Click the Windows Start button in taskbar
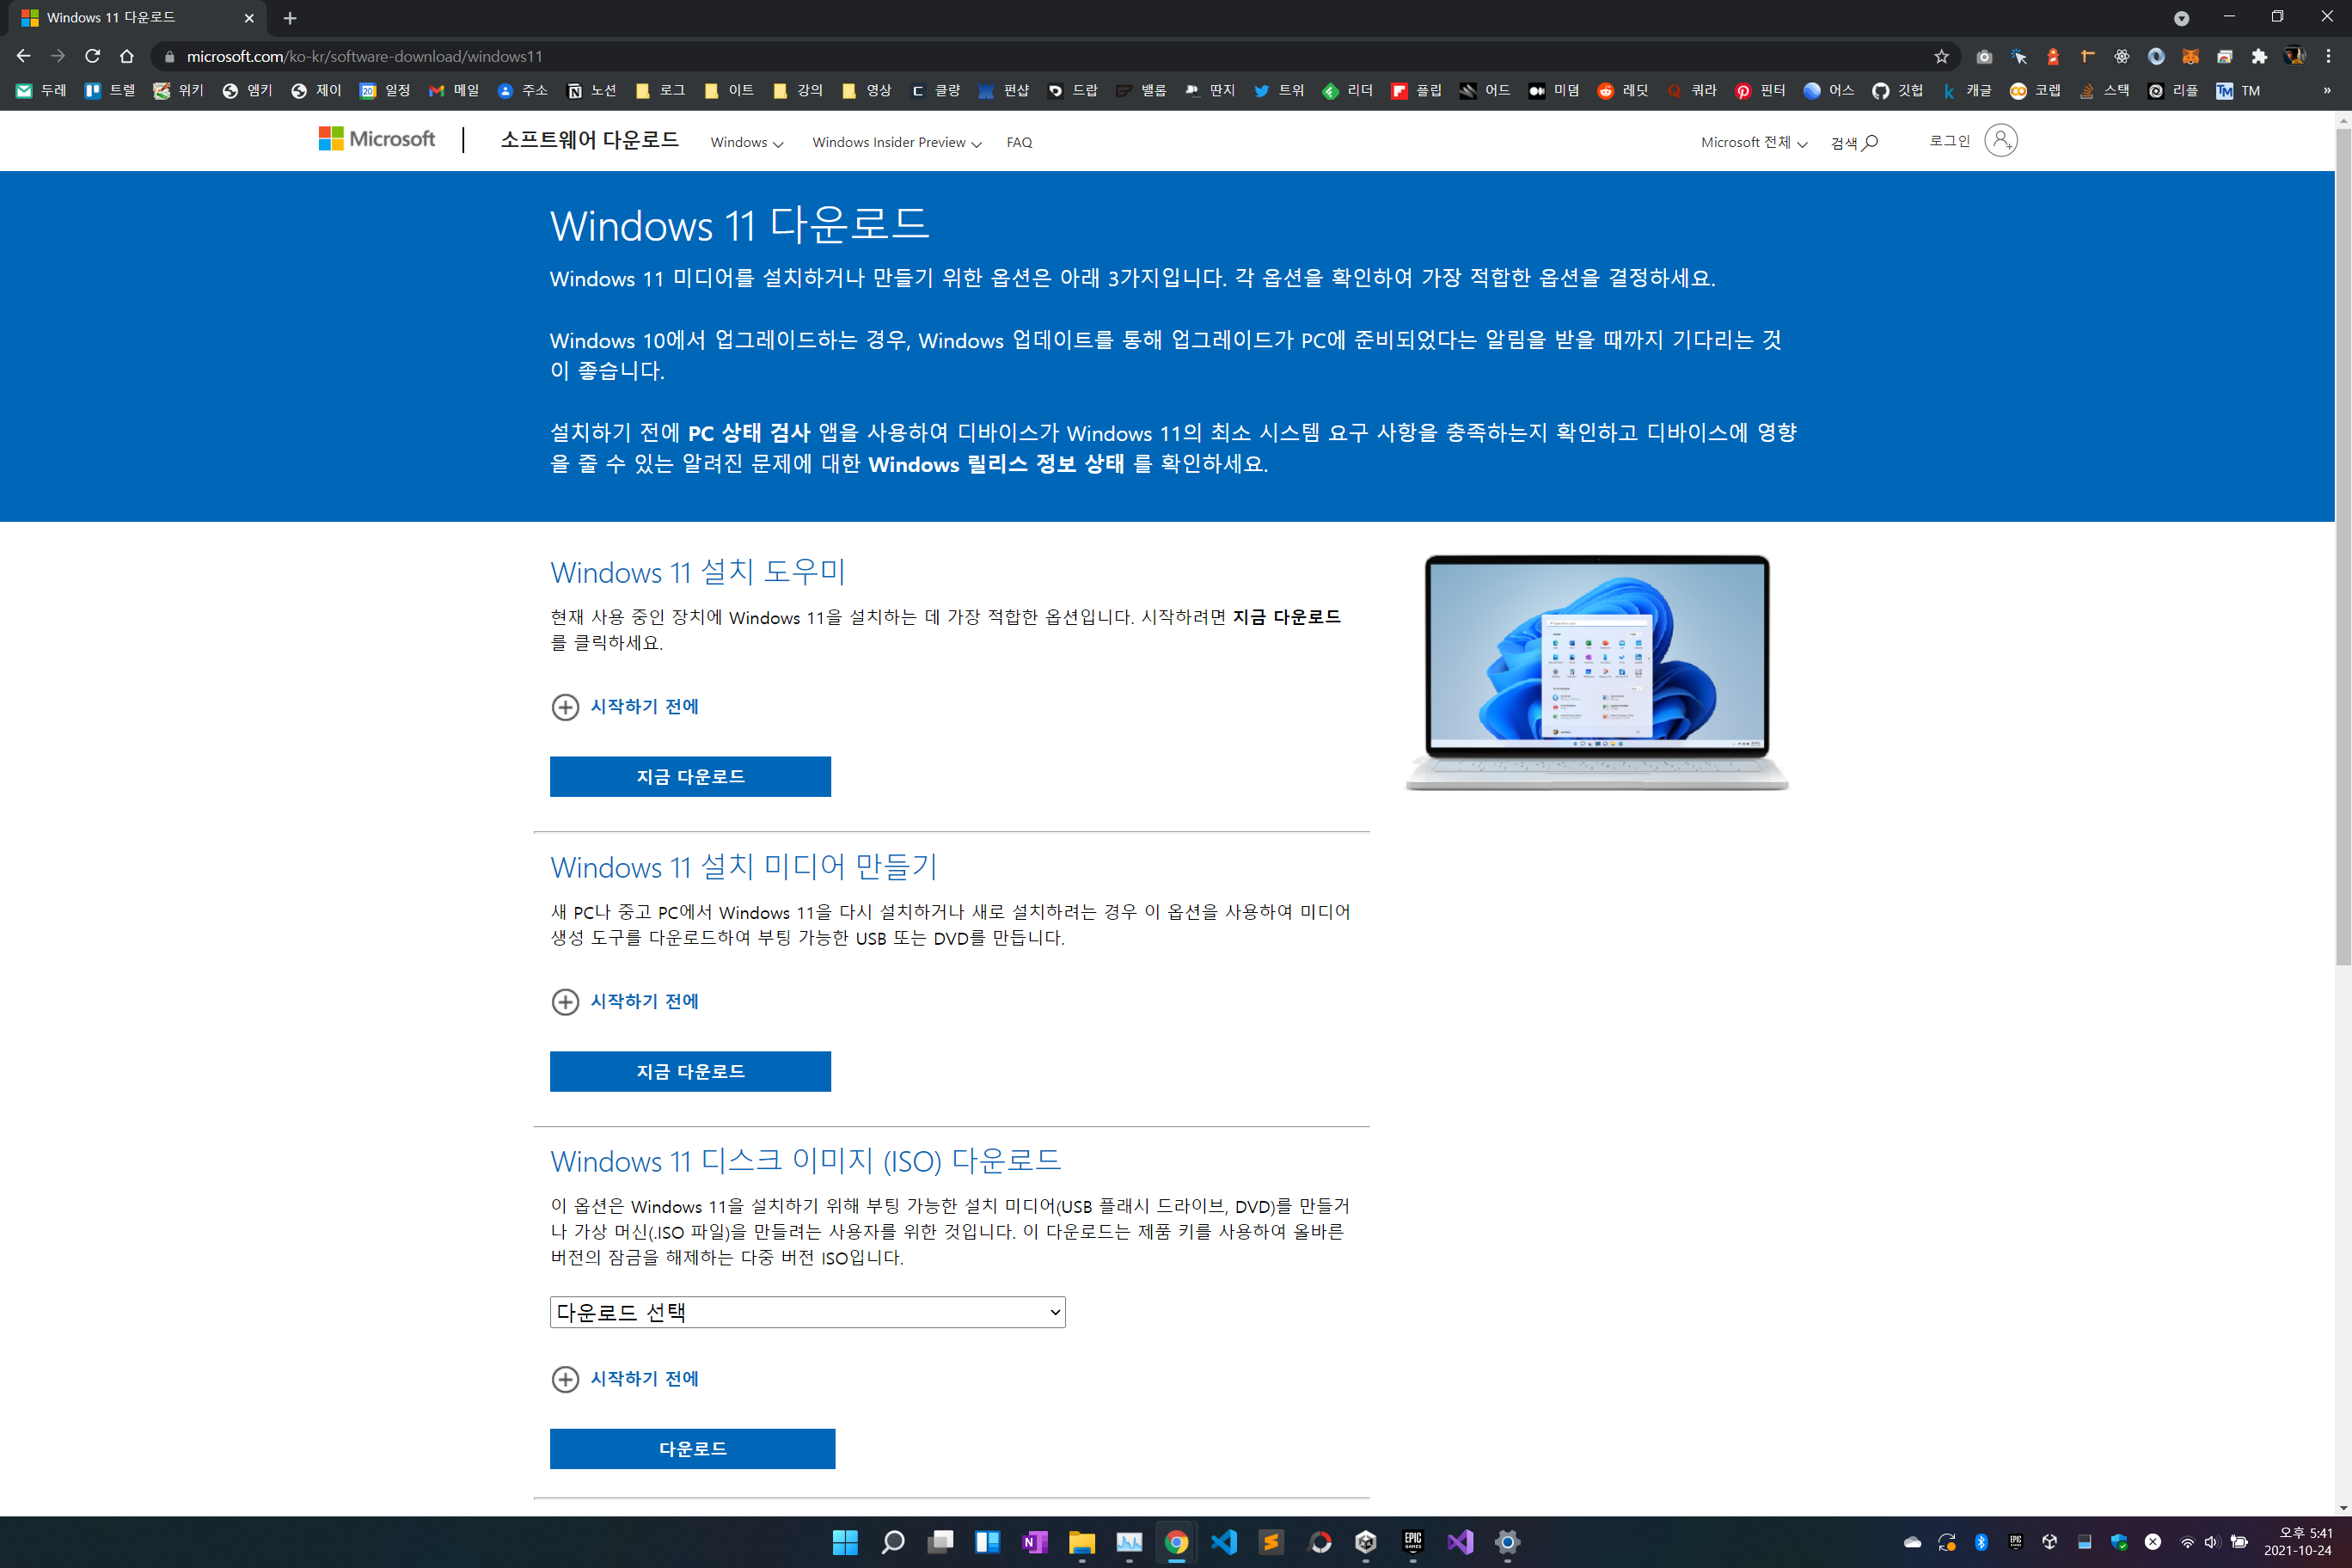 click(x=845, y=1541)
